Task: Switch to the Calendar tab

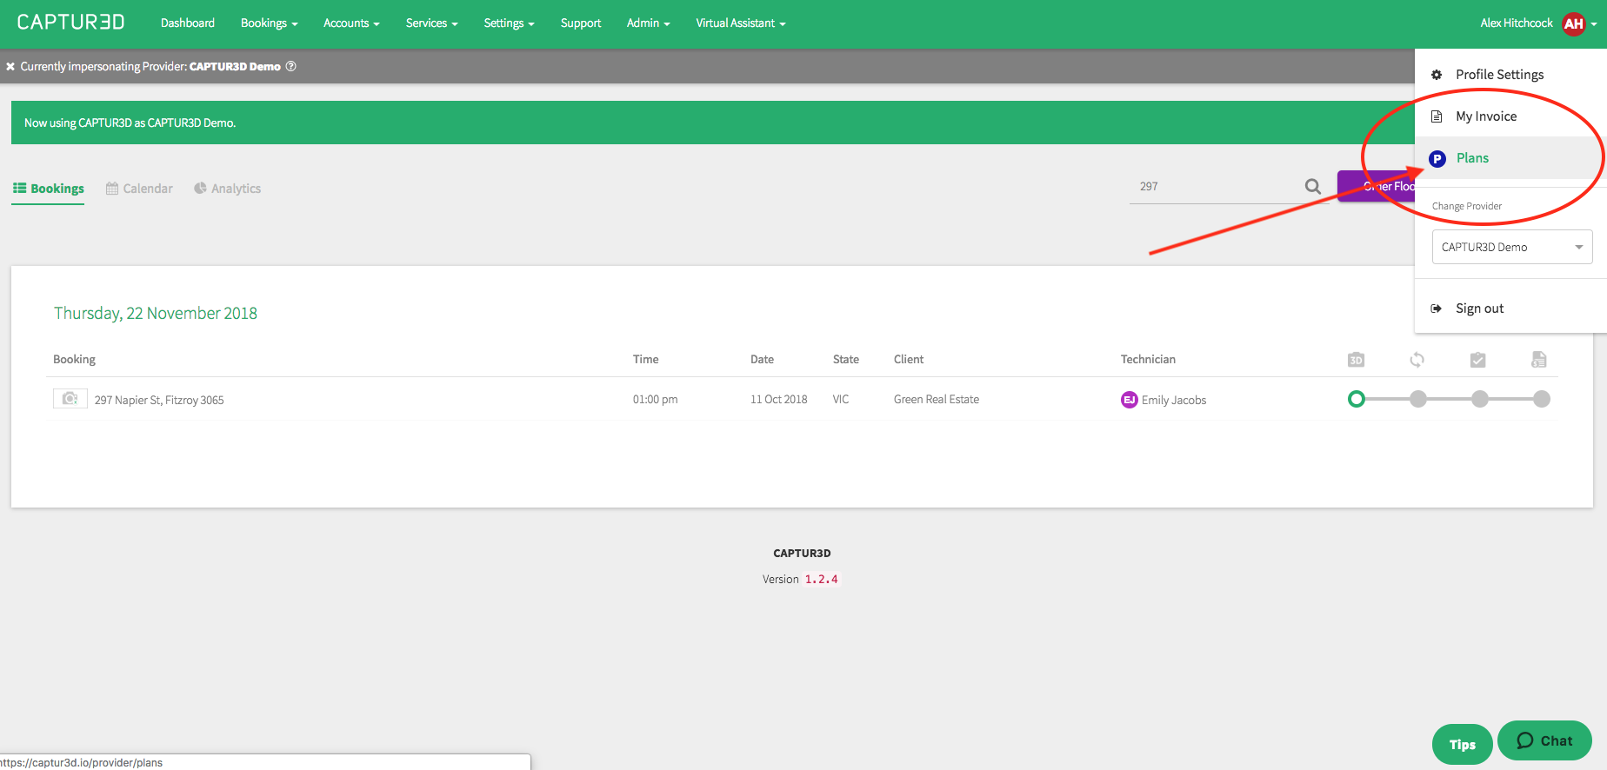Action: pyautogui.click(x=139, y=189)
